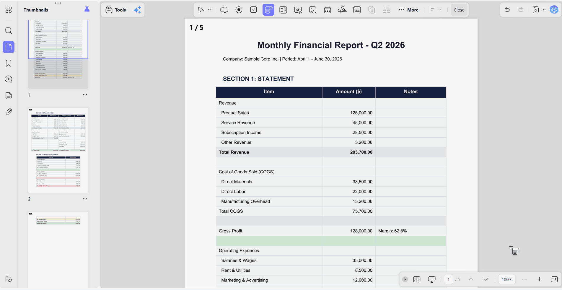Open options menu for thumbnail 1
Image resolution: width=562 pixels, height=290 pixels.
click(x=85, y=95)
